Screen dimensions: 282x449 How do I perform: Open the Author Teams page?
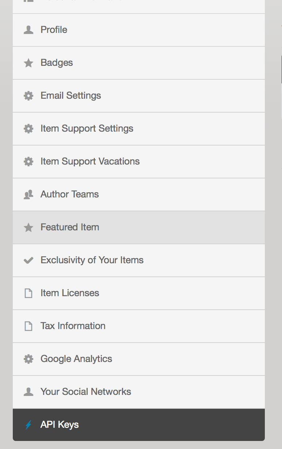point(69,195)
